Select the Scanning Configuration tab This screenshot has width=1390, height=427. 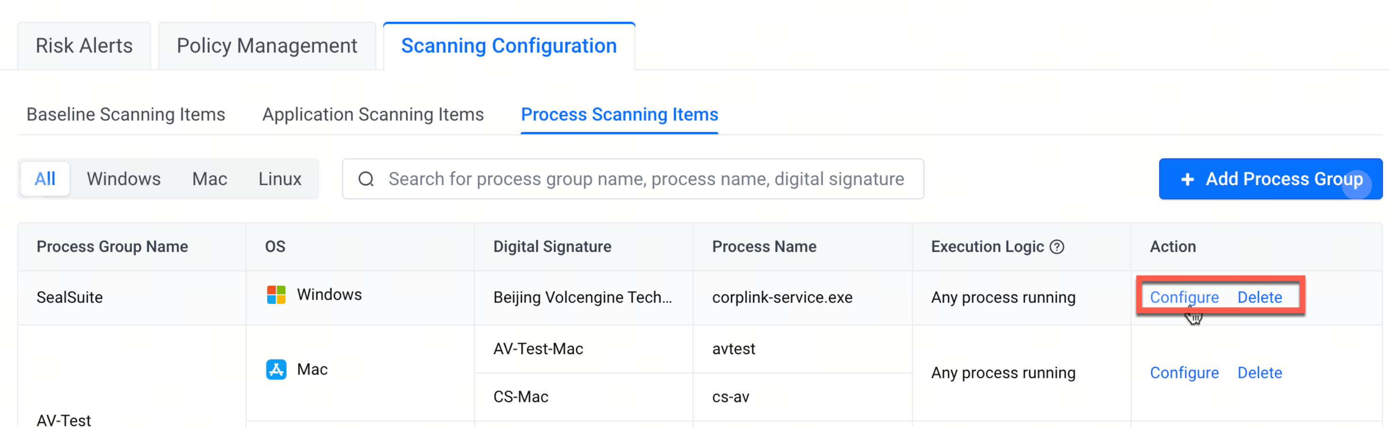click(x=509, y=46)
